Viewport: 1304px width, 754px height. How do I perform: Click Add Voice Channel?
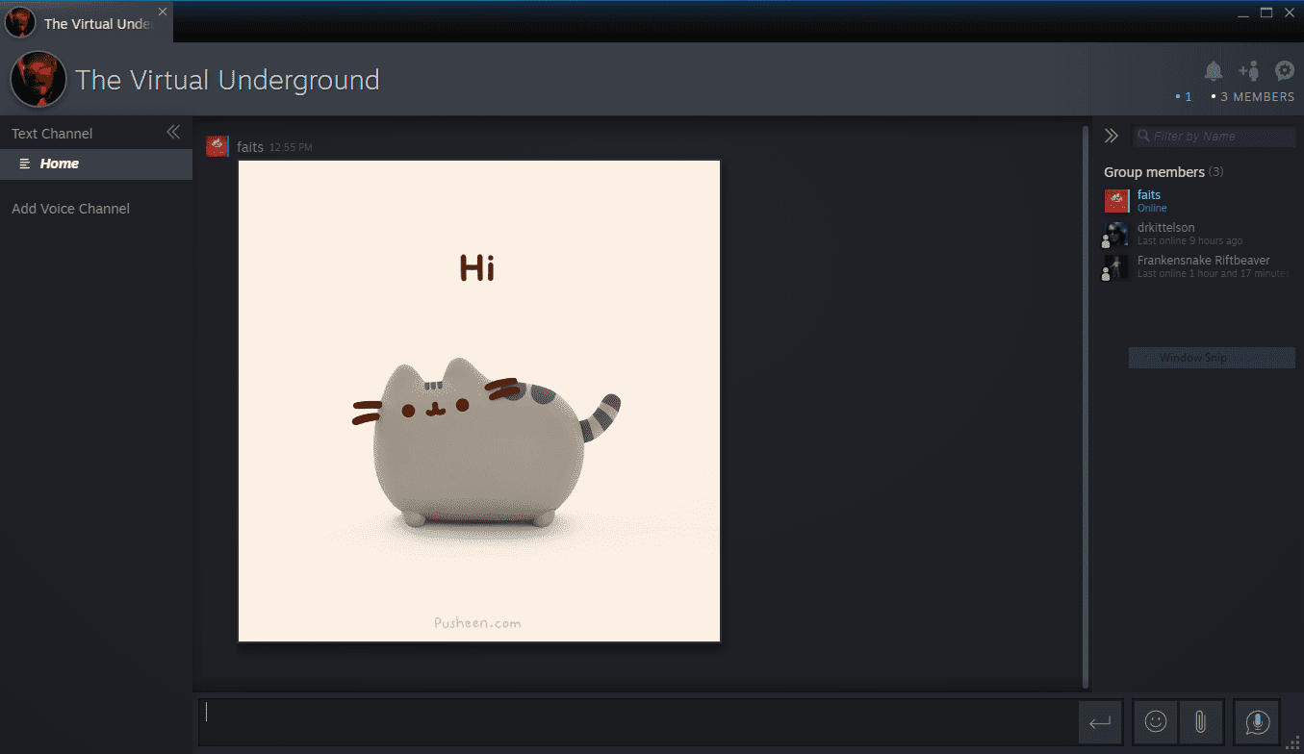click(x=70, y=209)
